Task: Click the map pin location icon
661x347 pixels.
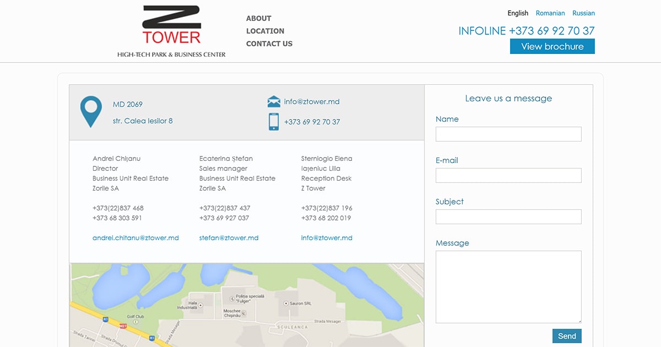Action: click(91, 112)
